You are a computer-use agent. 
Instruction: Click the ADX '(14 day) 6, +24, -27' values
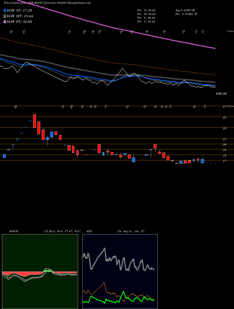point(131,231)
